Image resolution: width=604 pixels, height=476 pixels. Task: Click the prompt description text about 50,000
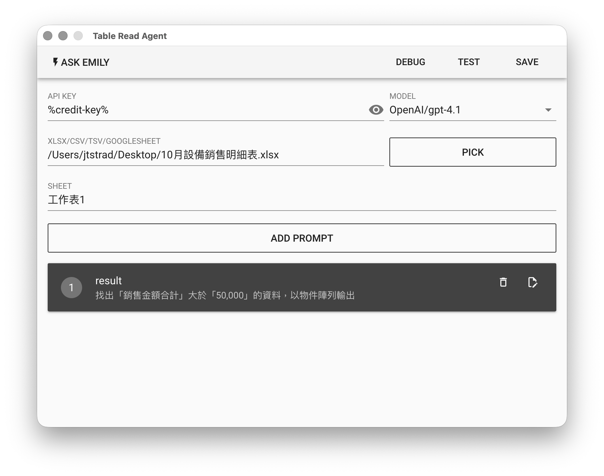pyautogui.click(x=225, y=295)
